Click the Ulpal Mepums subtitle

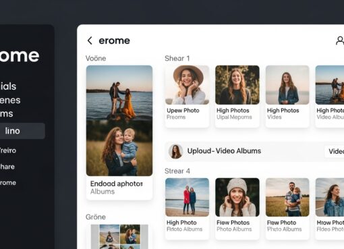(x=234, y=117)
